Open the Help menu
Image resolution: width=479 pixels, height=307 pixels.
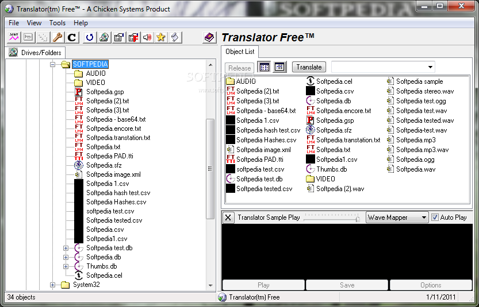(x=81, y=23)
